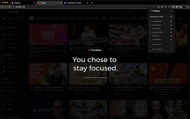The width and height of the screenshot is (190, 119).
Task: Select the YouTube tab
Action: (x=50, y=3)
